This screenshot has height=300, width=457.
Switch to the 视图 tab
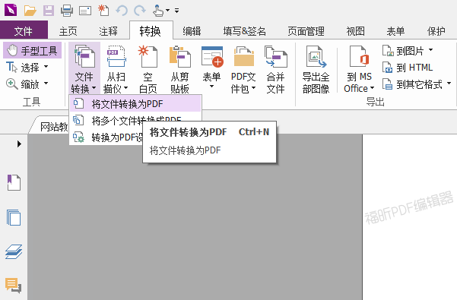[355, 31]
